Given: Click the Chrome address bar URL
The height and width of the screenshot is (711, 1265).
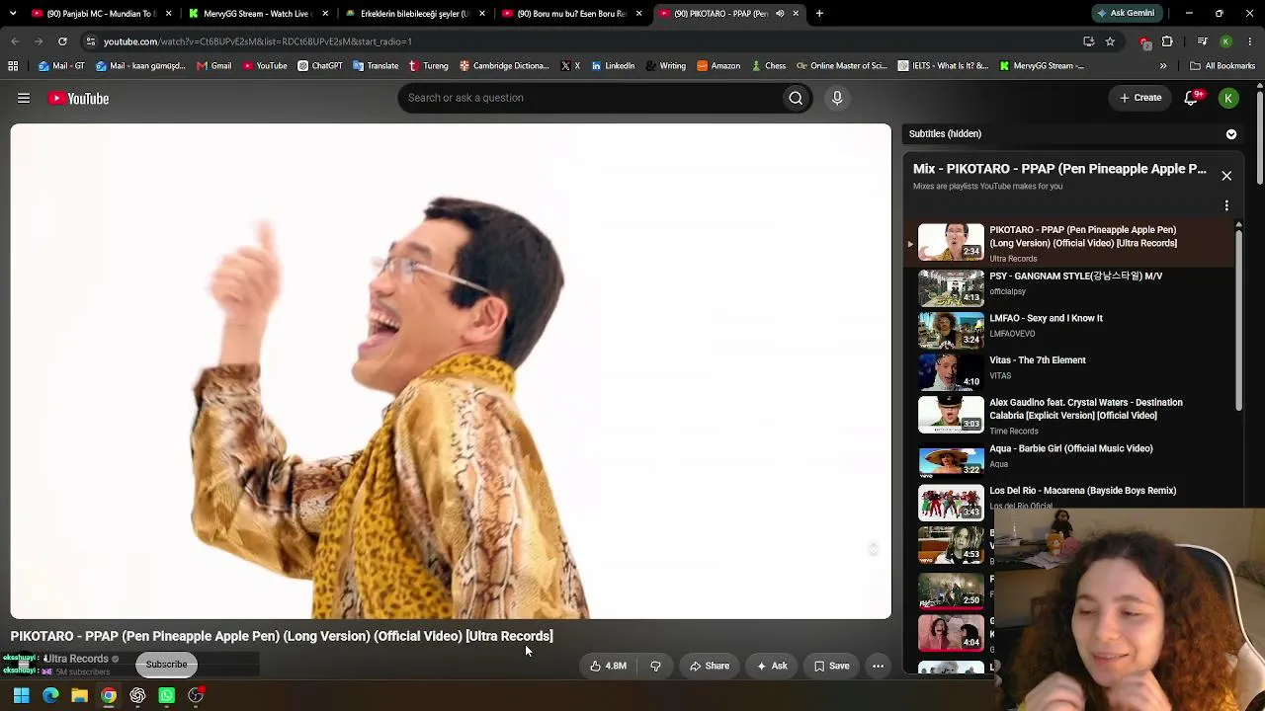Looking at the screenshot, I should [257, 41].
